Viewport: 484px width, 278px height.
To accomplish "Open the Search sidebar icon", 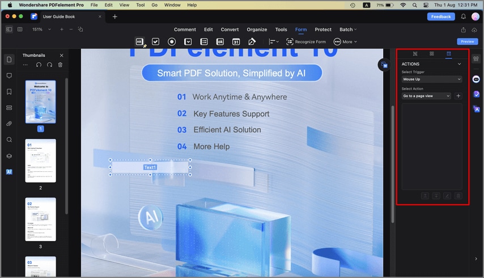I will click(9, 140).
